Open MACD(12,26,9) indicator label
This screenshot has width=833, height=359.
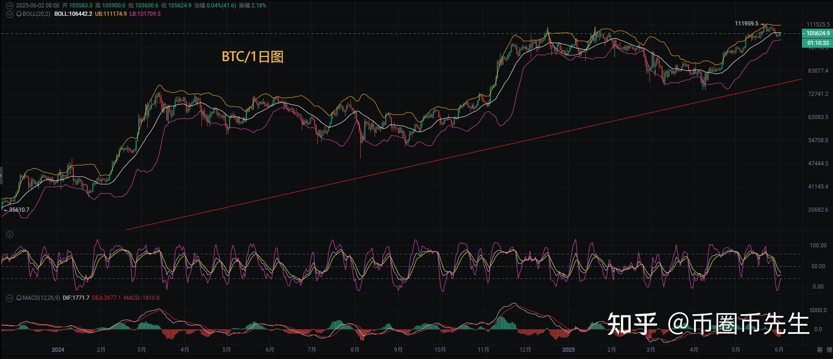tap(41, 298)
